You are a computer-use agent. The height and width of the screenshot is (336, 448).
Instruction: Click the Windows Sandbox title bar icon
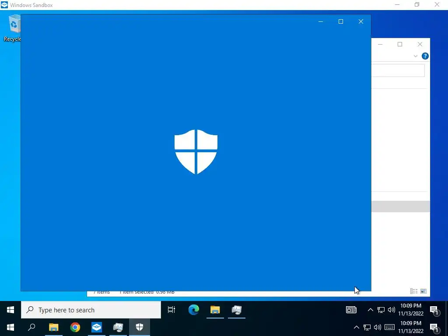coord(4,5)
